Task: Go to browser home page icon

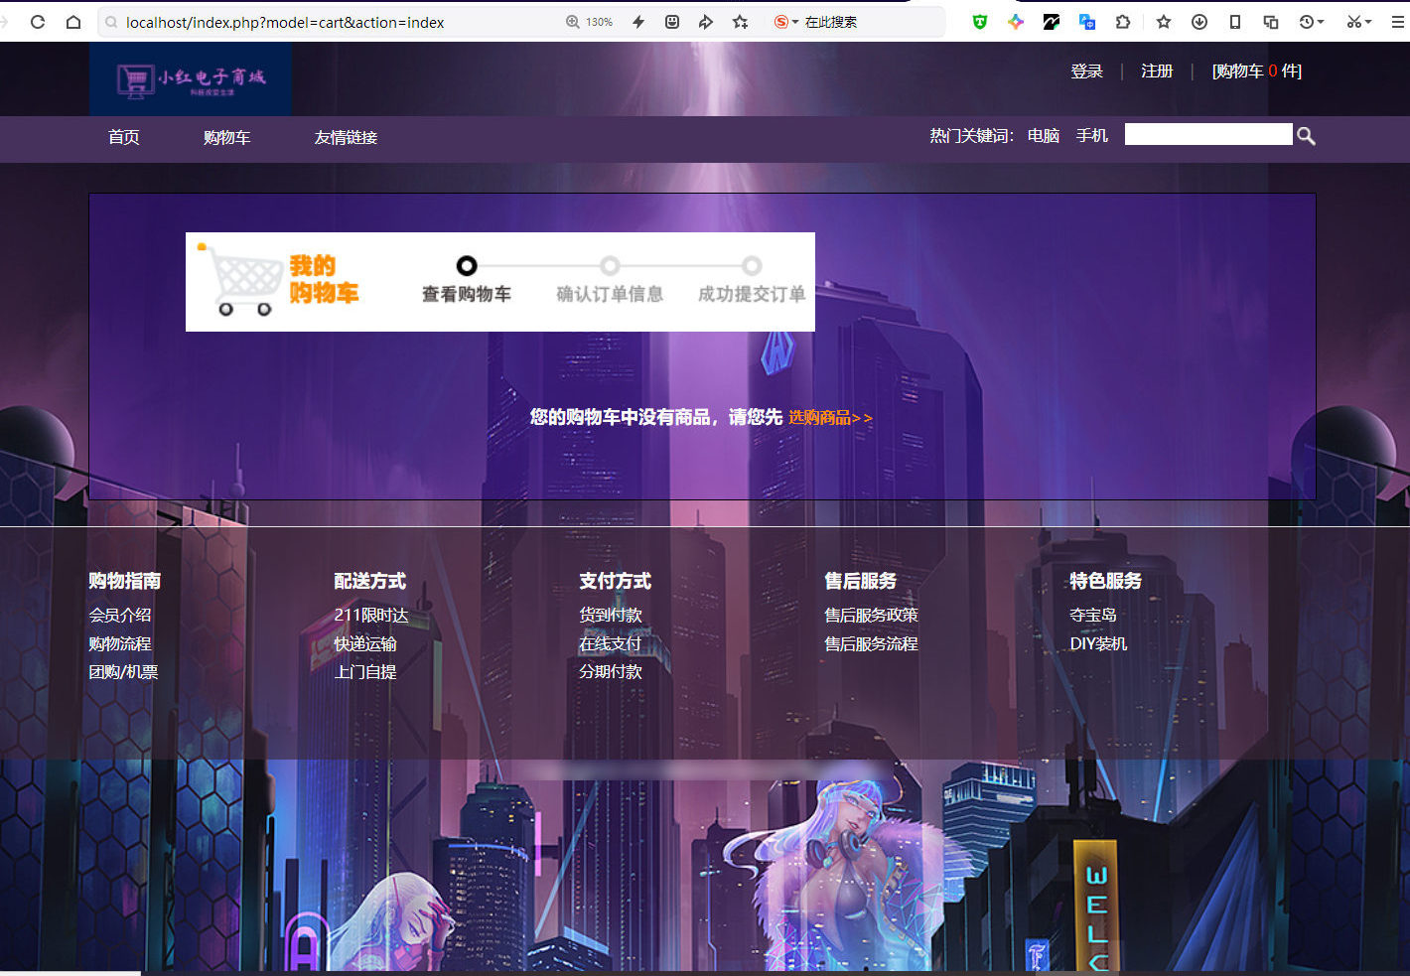Action: pos(73,22)
